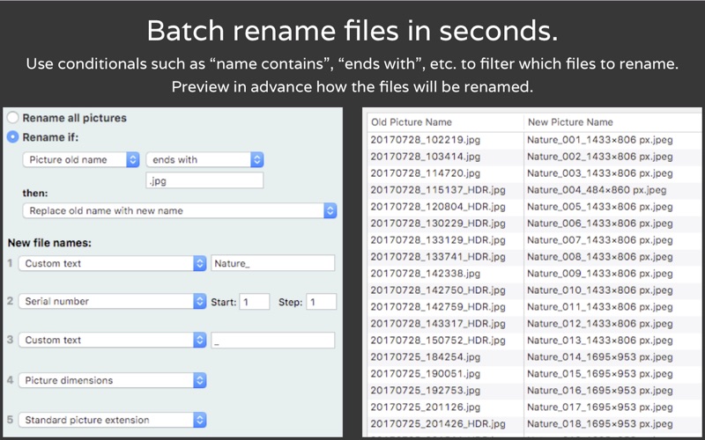This screenshot has height=440, width=705.
Task: Select row 20170728_114720.jpg
Action: pos(534,173)
